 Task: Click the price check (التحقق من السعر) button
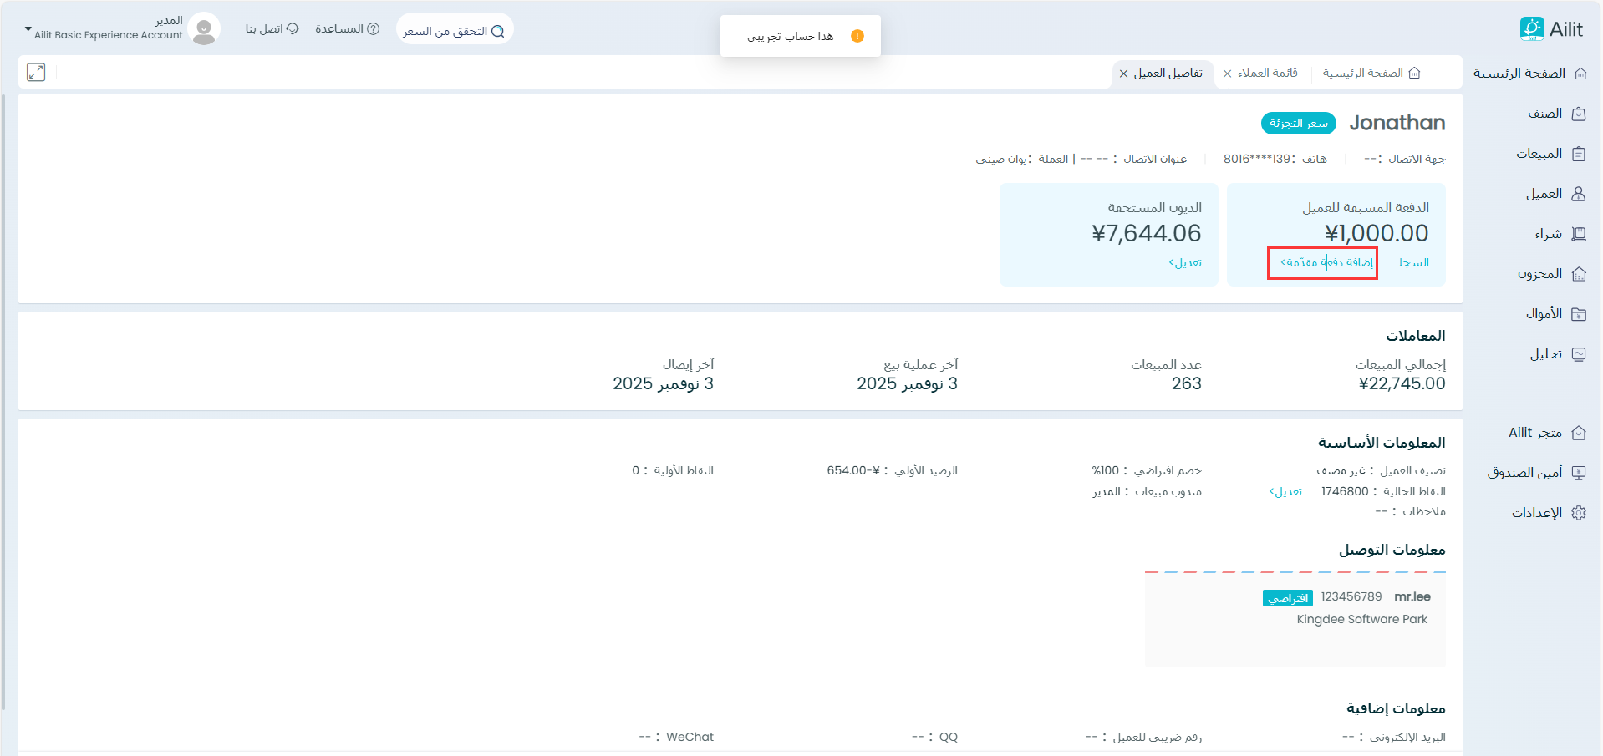[x=454, y=31]
